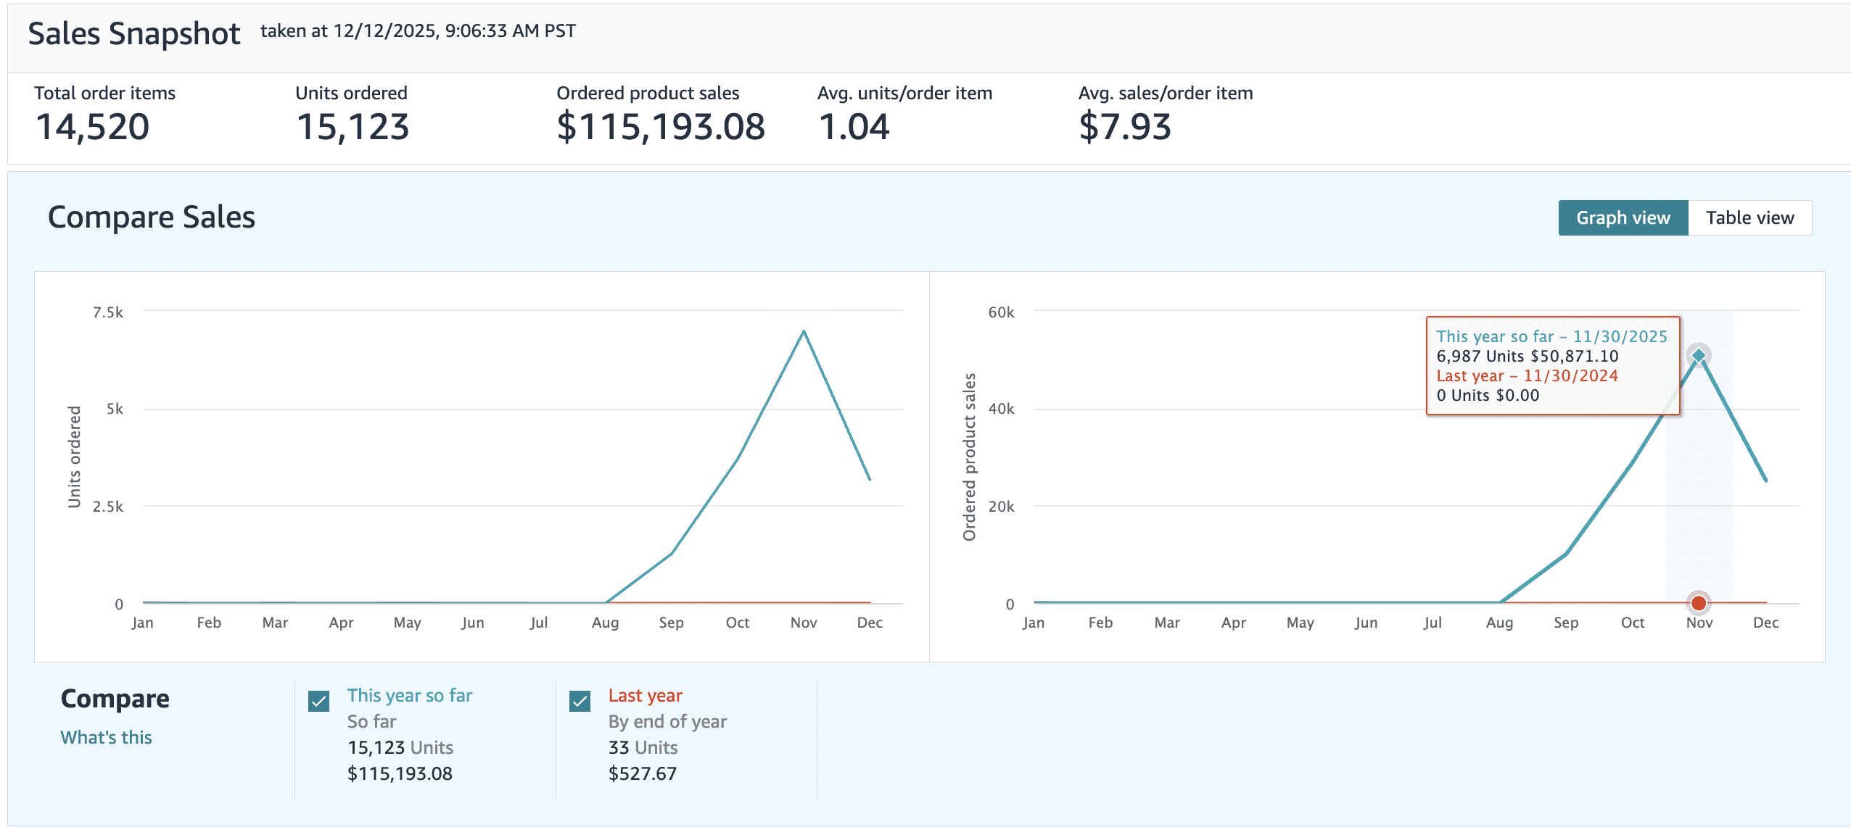Click the Compare Sales section title
This screenshot has height=835, width=1851.
point(151,217)
